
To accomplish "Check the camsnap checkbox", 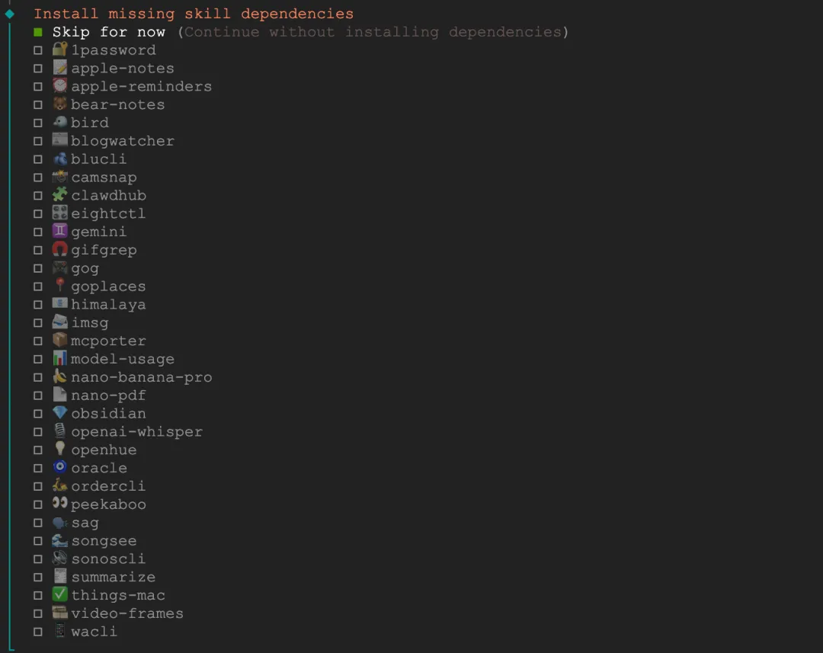I will [x=38, y=177].
